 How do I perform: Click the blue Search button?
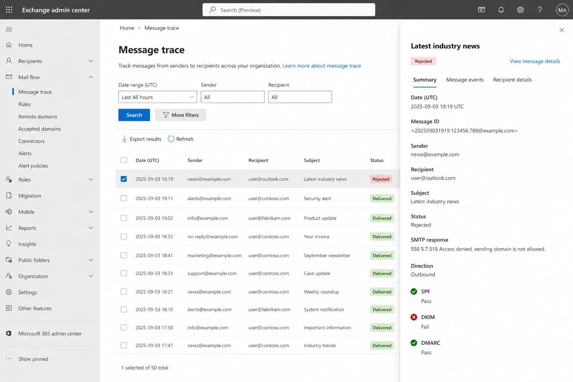point(134,115)
